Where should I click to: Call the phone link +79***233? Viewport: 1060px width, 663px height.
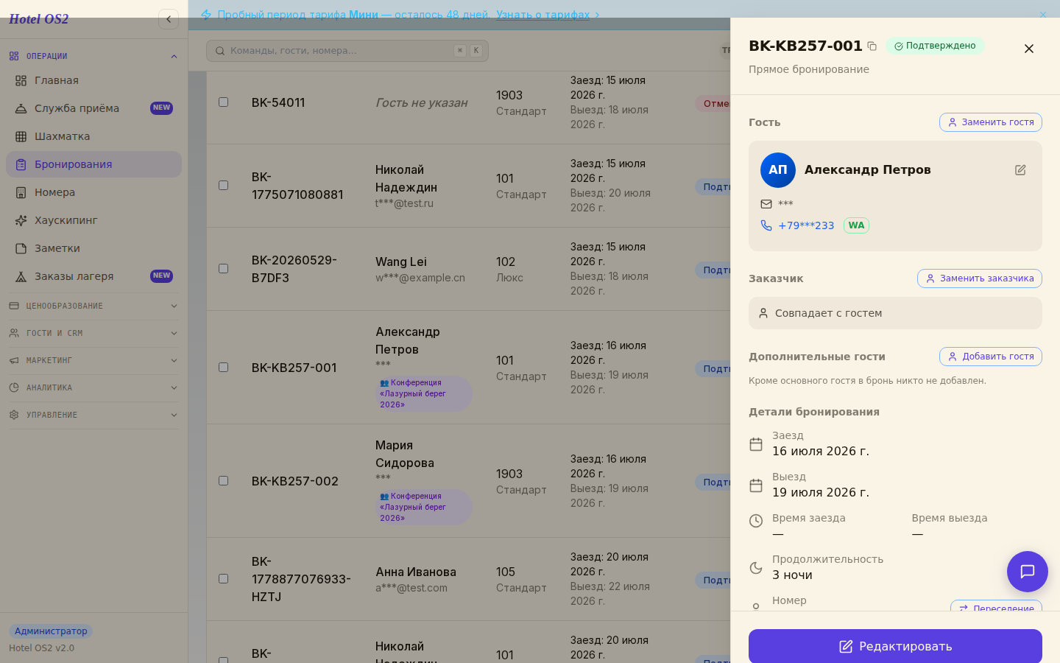pyautogui.click(x=806, y=225)
